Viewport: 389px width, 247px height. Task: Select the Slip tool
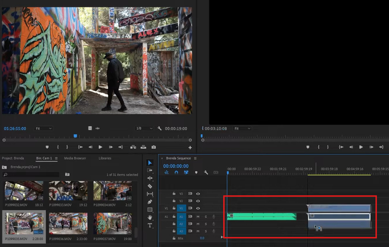click(150, 194)
